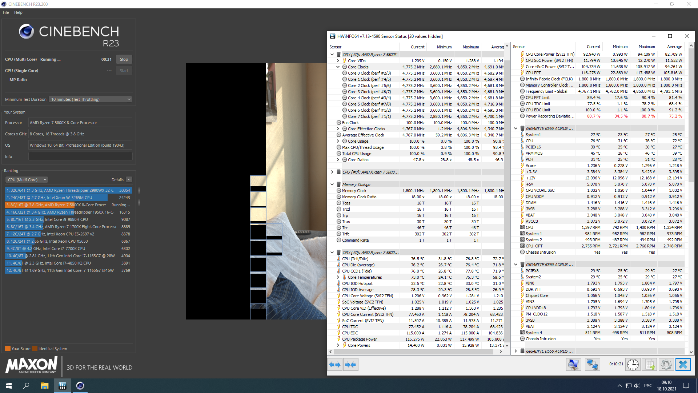Open the File menu

click(6, 12)
